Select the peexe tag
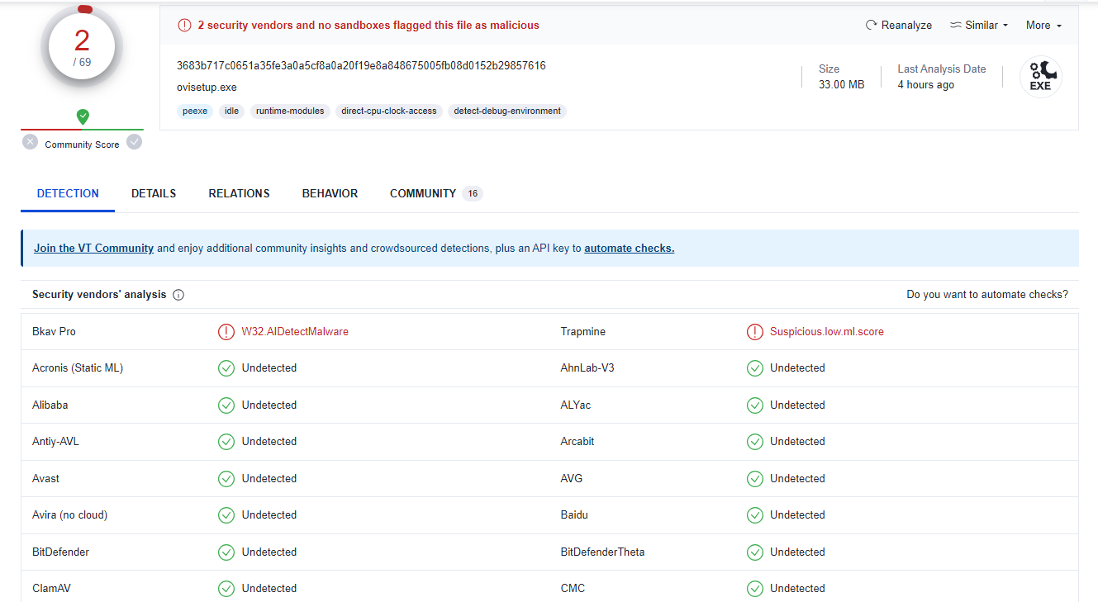 coord(195,111)
